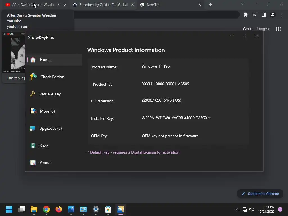
Task: Minimize the ShowKeyPlus window
Action: [232, 35]
